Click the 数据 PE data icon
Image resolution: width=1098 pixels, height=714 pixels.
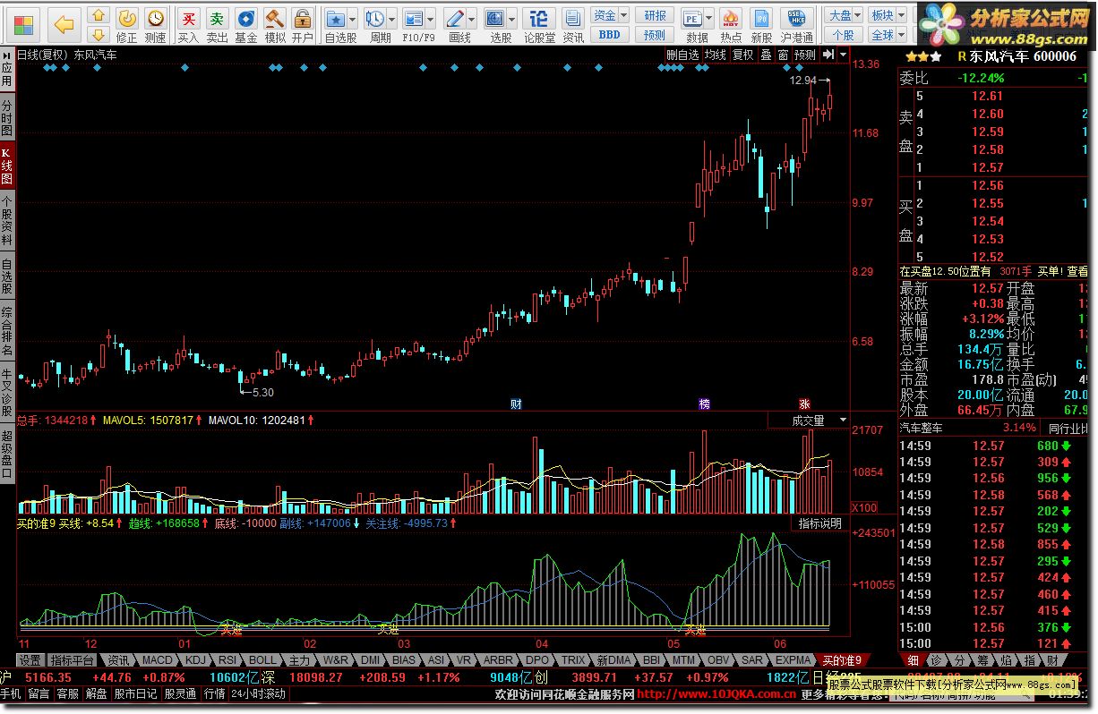click(691, 18)
